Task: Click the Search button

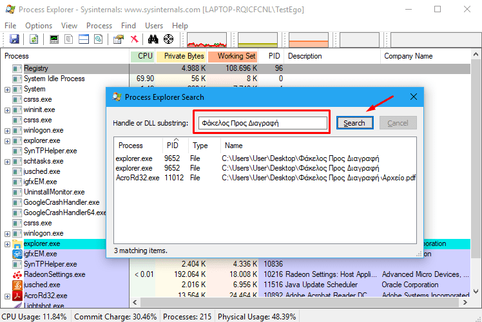Action: tap(355, 123)
